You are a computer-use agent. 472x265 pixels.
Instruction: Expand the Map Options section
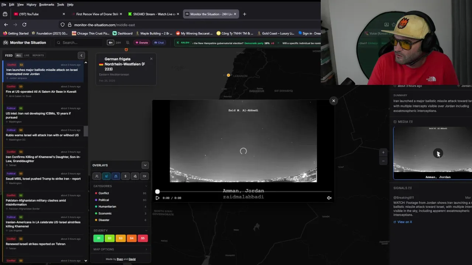point(121,249)
